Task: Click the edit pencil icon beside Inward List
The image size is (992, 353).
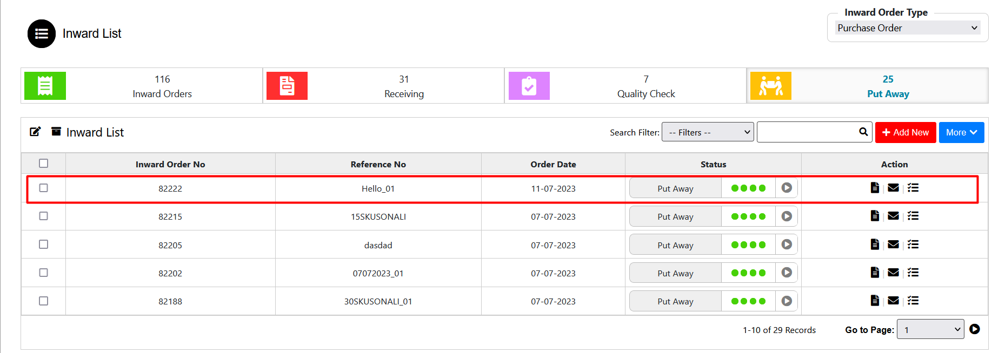Action: pos(35,132)
